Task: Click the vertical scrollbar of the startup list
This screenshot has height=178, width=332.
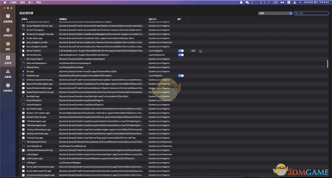Action: (327, 64)
